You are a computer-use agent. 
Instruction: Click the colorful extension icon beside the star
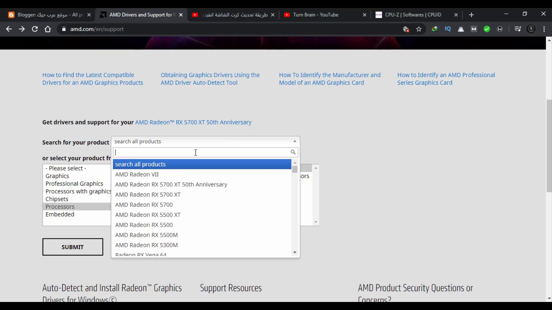pyautogui.click(x=435, y=29)
